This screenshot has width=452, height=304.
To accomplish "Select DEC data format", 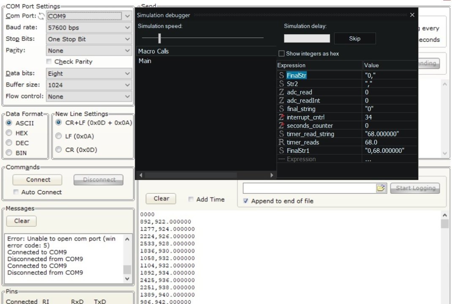I will (9, 143).
